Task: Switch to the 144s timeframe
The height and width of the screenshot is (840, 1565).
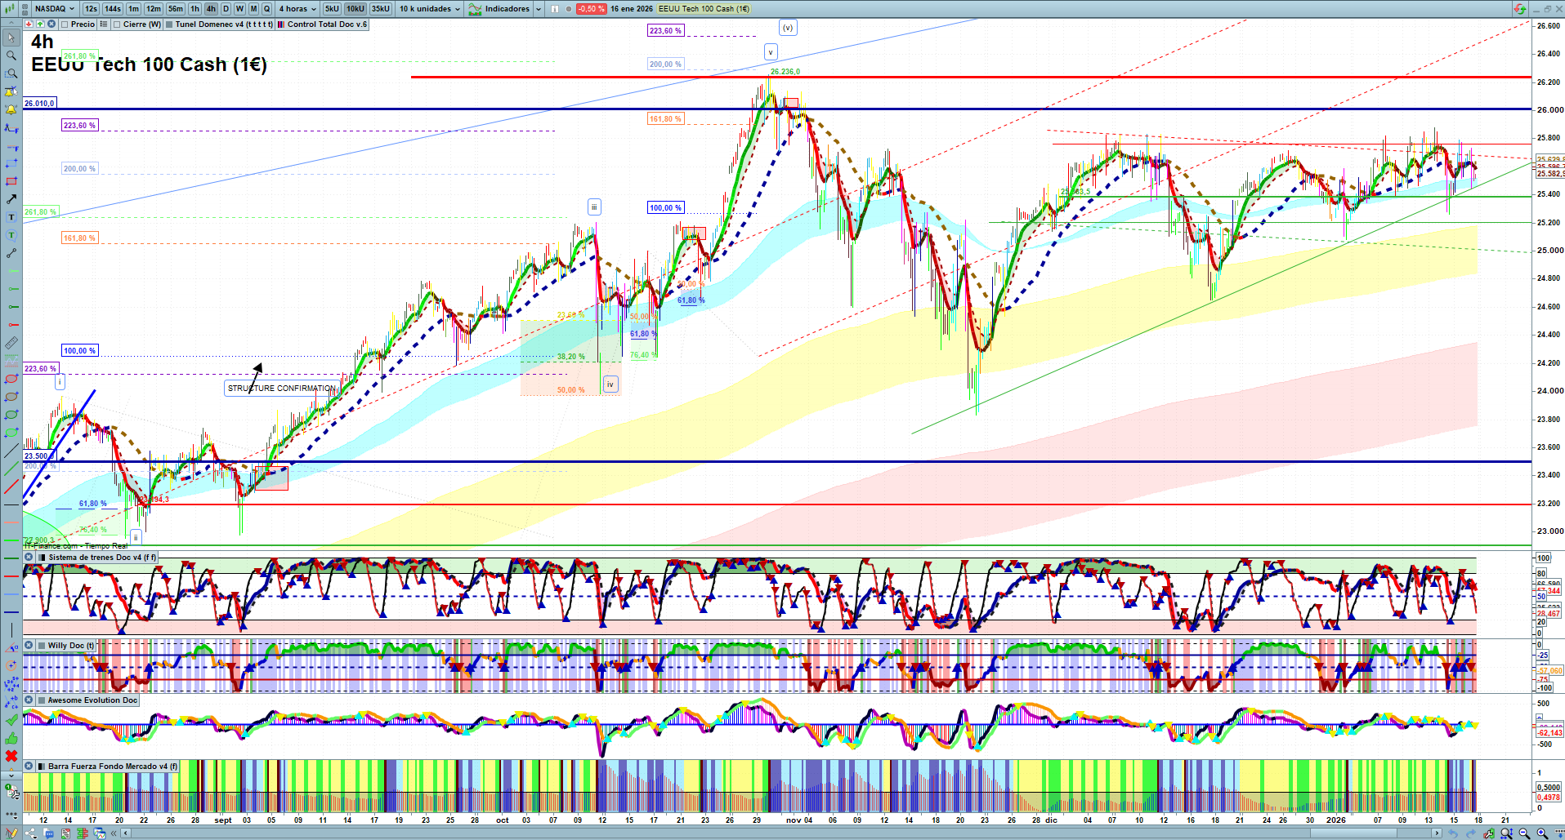Action: point(113,9)
